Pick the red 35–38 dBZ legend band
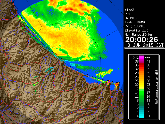This screenshot has width=165, height=124. click(142, 65)
